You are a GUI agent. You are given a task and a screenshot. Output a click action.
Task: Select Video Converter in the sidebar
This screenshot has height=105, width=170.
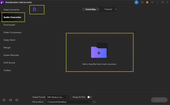[x=11, y=10]
